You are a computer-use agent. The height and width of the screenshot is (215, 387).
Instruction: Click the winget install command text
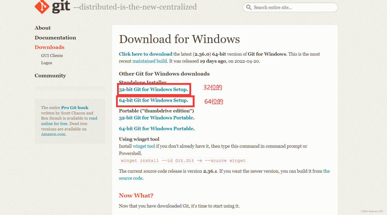pos(183,161)
